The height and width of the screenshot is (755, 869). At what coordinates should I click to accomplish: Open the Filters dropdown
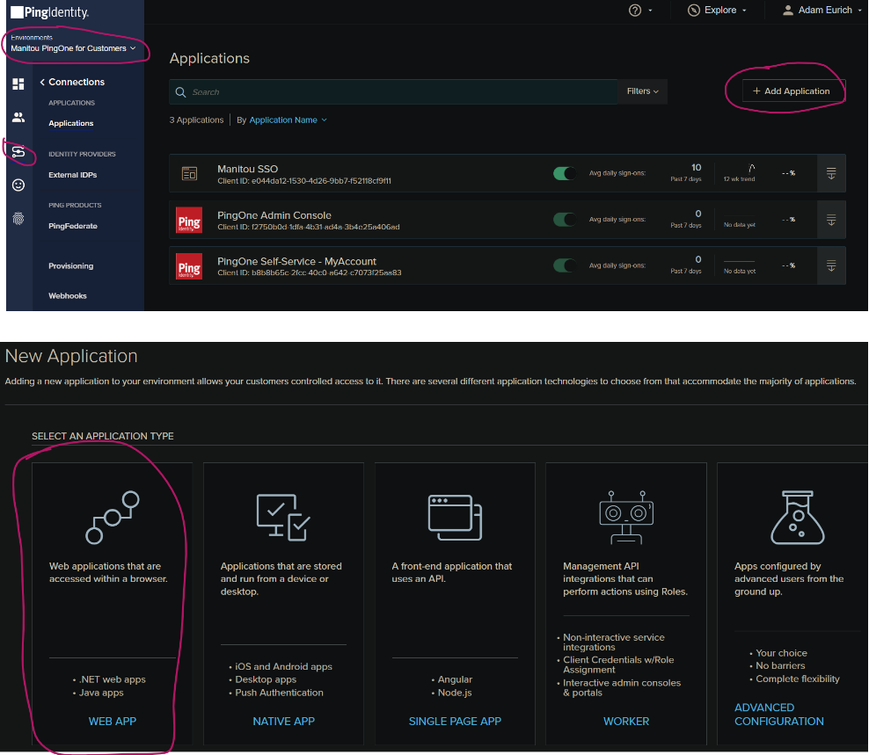pos(642,91)
